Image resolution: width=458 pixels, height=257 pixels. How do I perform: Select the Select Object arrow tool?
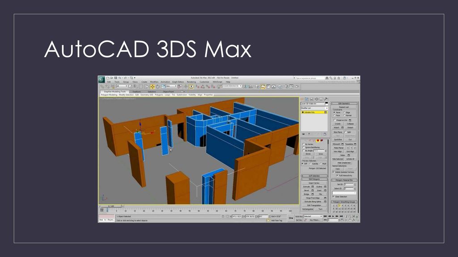pos(130,87)
